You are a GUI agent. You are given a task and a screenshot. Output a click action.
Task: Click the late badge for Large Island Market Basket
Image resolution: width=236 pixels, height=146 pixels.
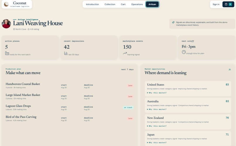point(130,96)
